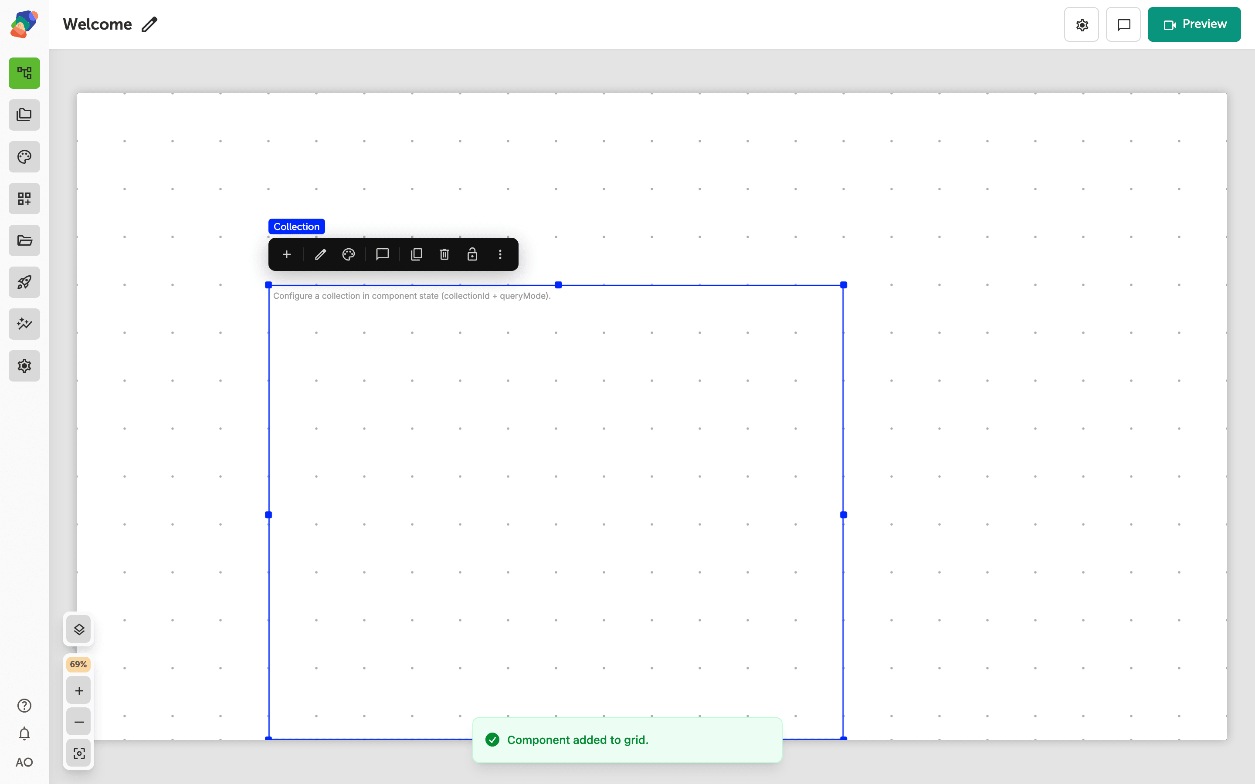Click the 69% zoom level badge

[78, 664]
